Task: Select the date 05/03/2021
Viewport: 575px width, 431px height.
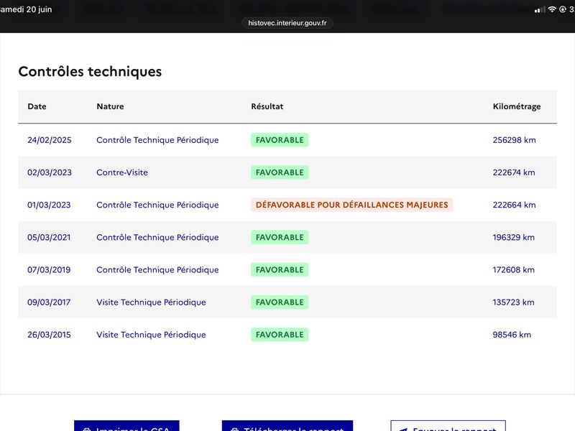Action: 49,237
